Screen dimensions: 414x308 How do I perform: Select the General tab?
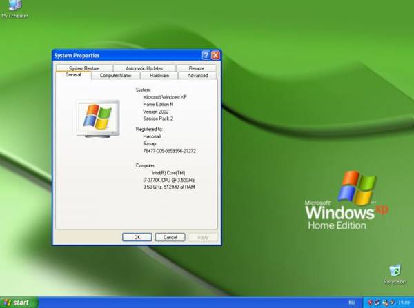point(73,75)
